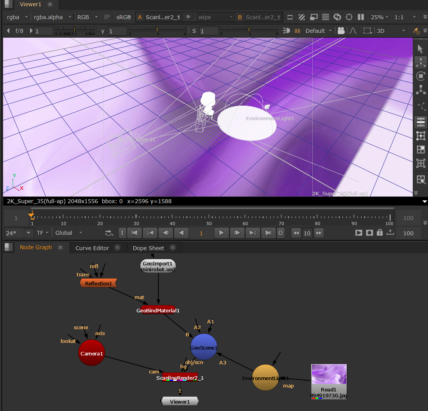This screenshot has width=428, height=411.
Task: Toggle the sRGB viewer colorspace button
Action: tap(124, 17)
